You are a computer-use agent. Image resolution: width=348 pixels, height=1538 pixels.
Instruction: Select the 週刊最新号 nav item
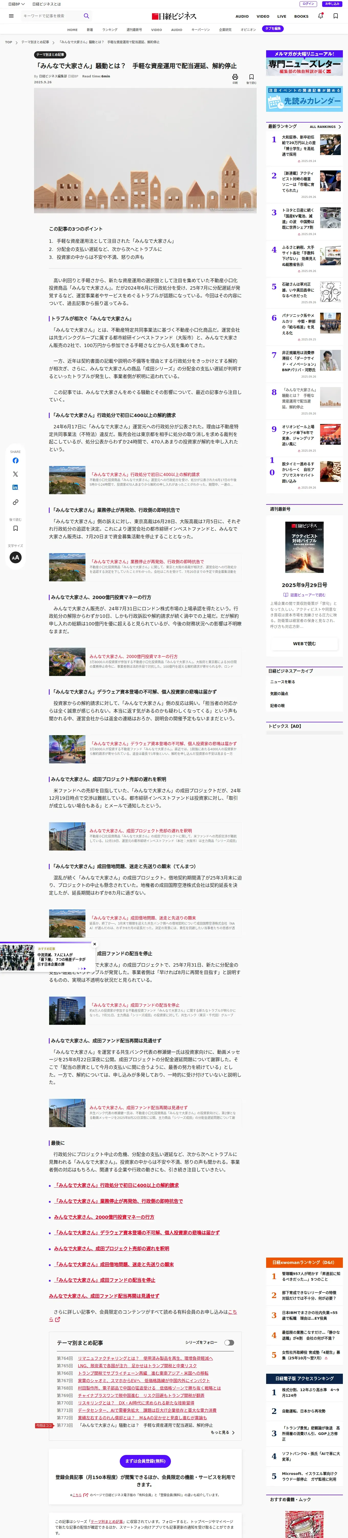(134, 29)
